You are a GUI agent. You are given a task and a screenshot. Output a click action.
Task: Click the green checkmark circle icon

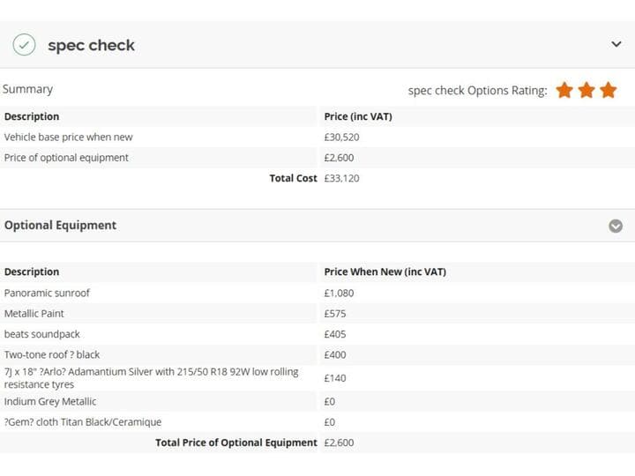24,45
